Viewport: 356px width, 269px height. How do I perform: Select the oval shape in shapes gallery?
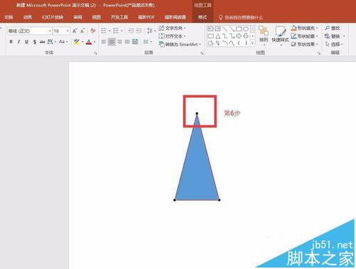pos(246,29)
